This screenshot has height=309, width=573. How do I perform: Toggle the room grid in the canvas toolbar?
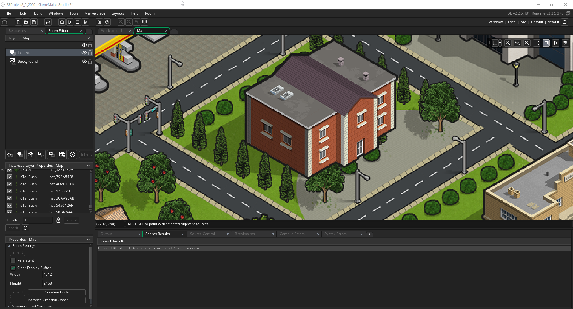pyautogui.click(x=495, y=43)
